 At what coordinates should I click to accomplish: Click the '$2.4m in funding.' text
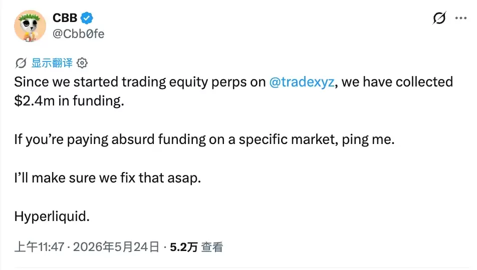coord(69,101)
